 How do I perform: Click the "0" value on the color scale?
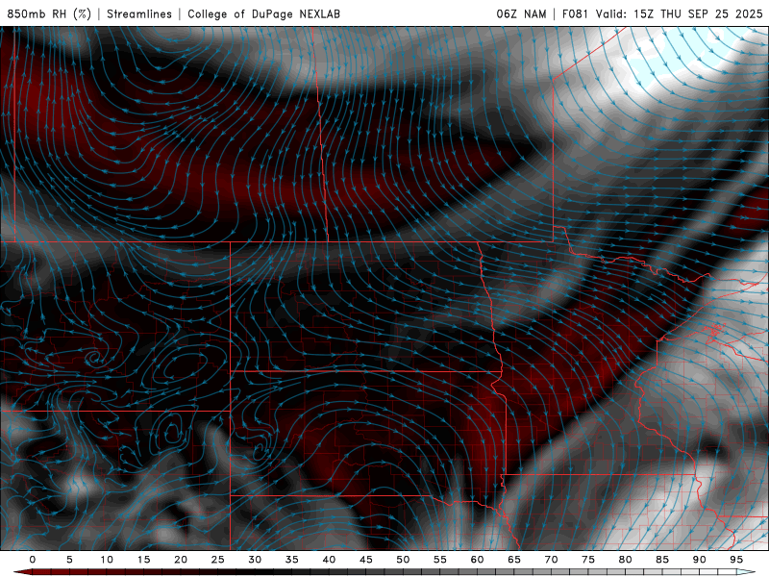(33, 560)
